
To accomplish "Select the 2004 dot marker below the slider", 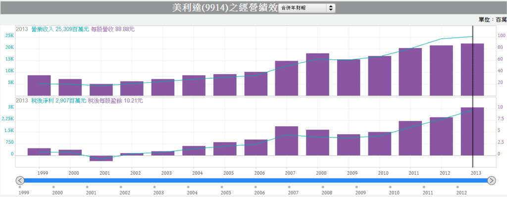I will pyautogui.click(x=188, y=187).
